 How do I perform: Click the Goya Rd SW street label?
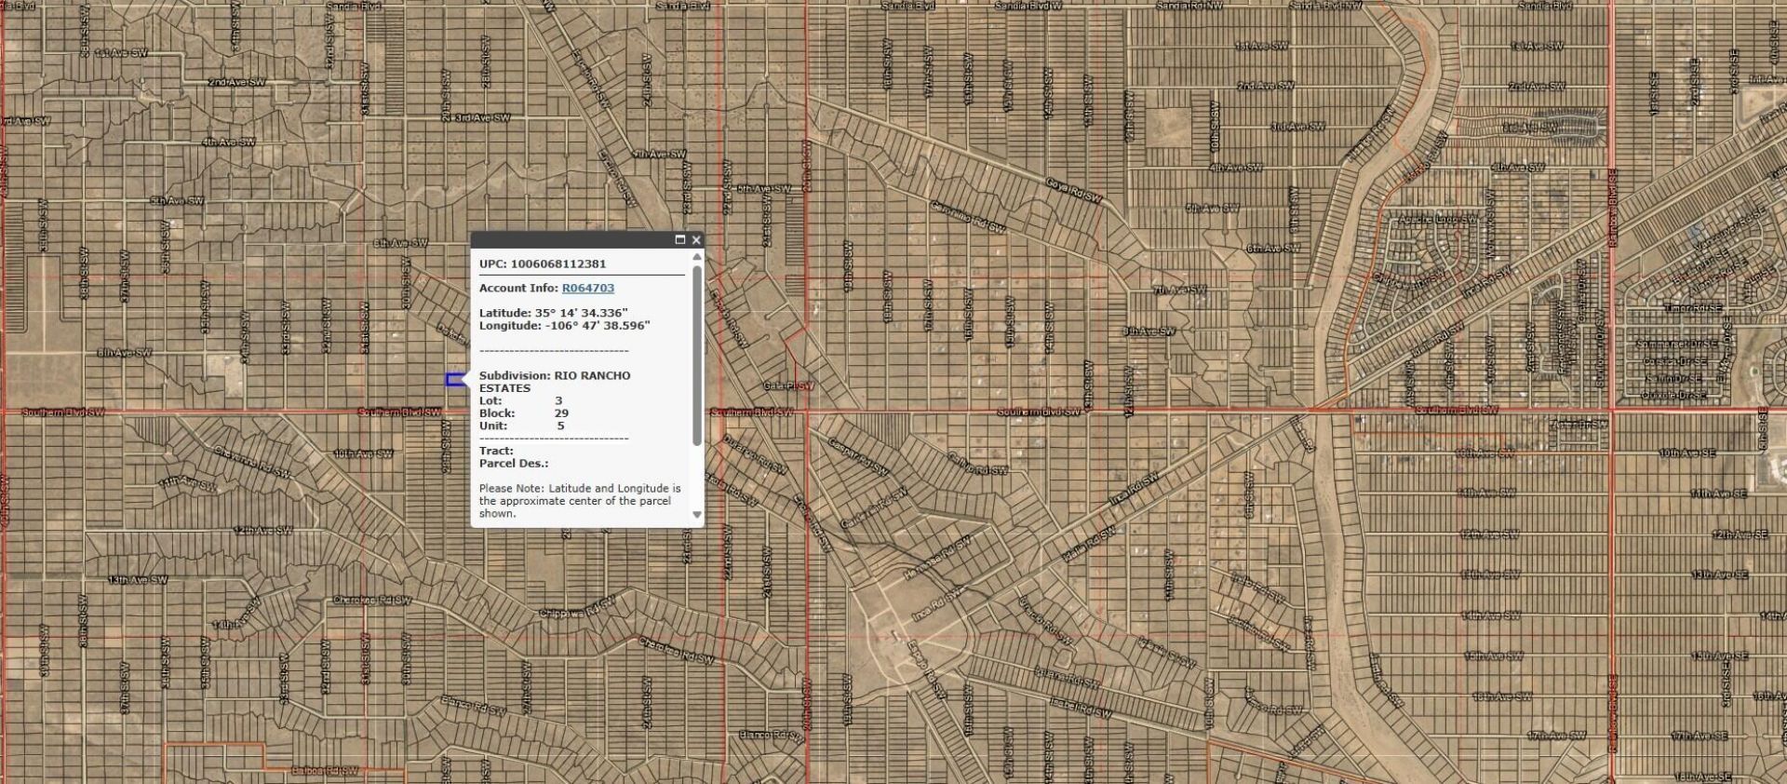tap(1073, 190)
